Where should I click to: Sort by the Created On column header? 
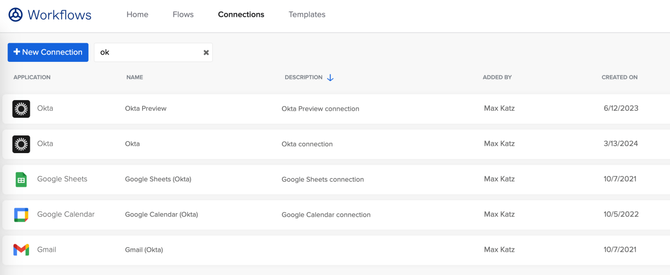click(619, 77)
